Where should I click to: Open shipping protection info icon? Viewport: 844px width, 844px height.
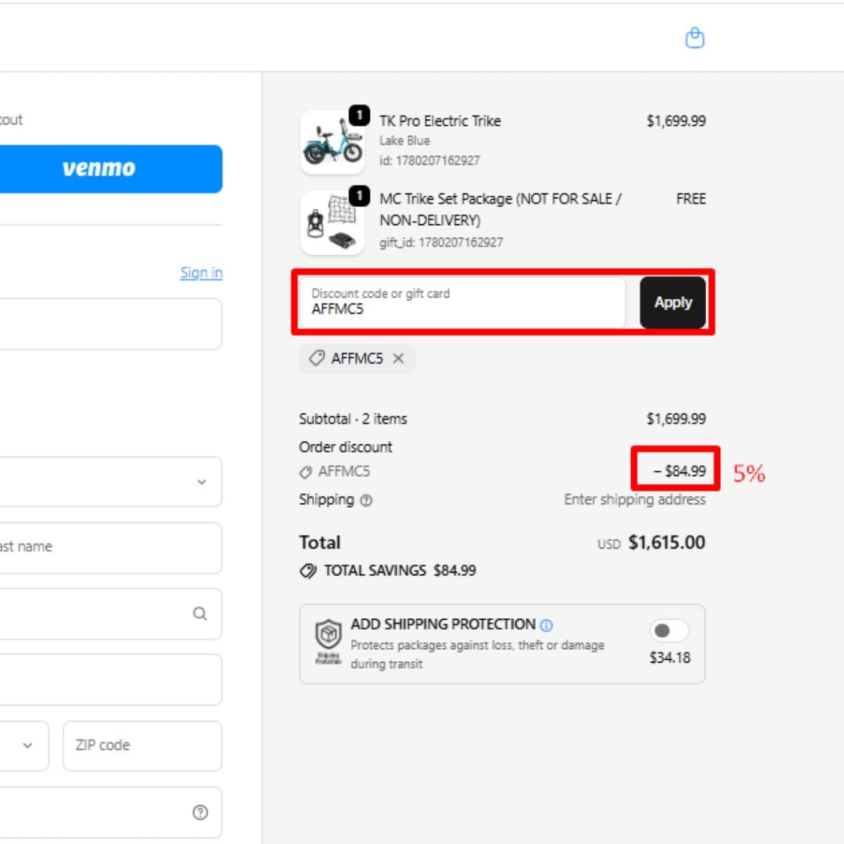coord(546,625)
